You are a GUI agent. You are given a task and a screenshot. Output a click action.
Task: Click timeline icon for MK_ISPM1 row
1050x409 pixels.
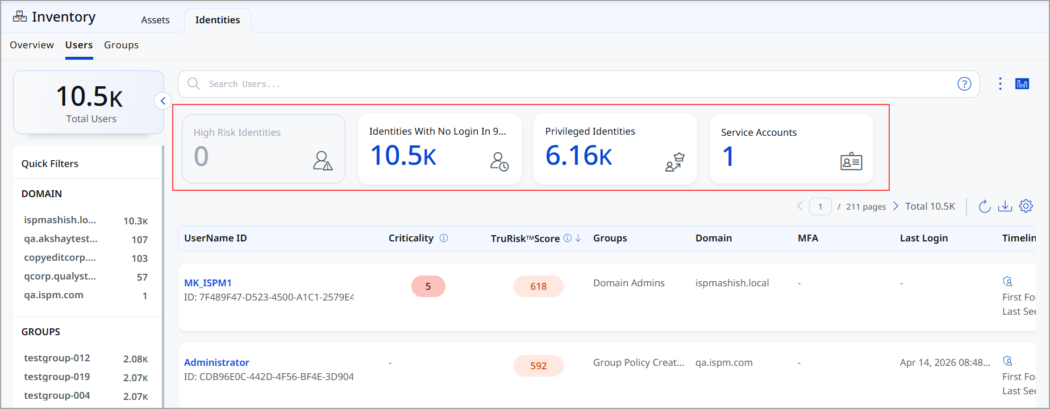click(x=1007, y=281)
